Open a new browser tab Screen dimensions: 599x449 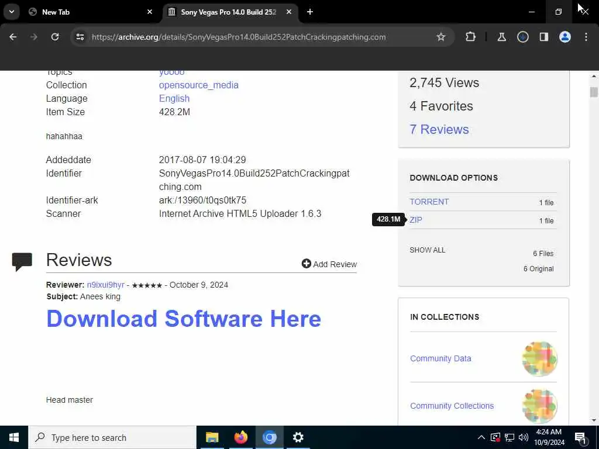point(310,12)
